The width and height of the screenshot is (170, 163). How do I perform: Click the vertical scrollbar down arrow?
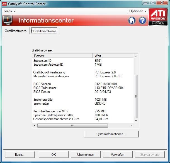(x=136, y=121)
